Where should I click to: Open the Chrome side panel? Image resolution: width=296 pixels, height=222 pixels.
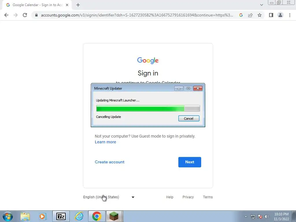(271, 15)
